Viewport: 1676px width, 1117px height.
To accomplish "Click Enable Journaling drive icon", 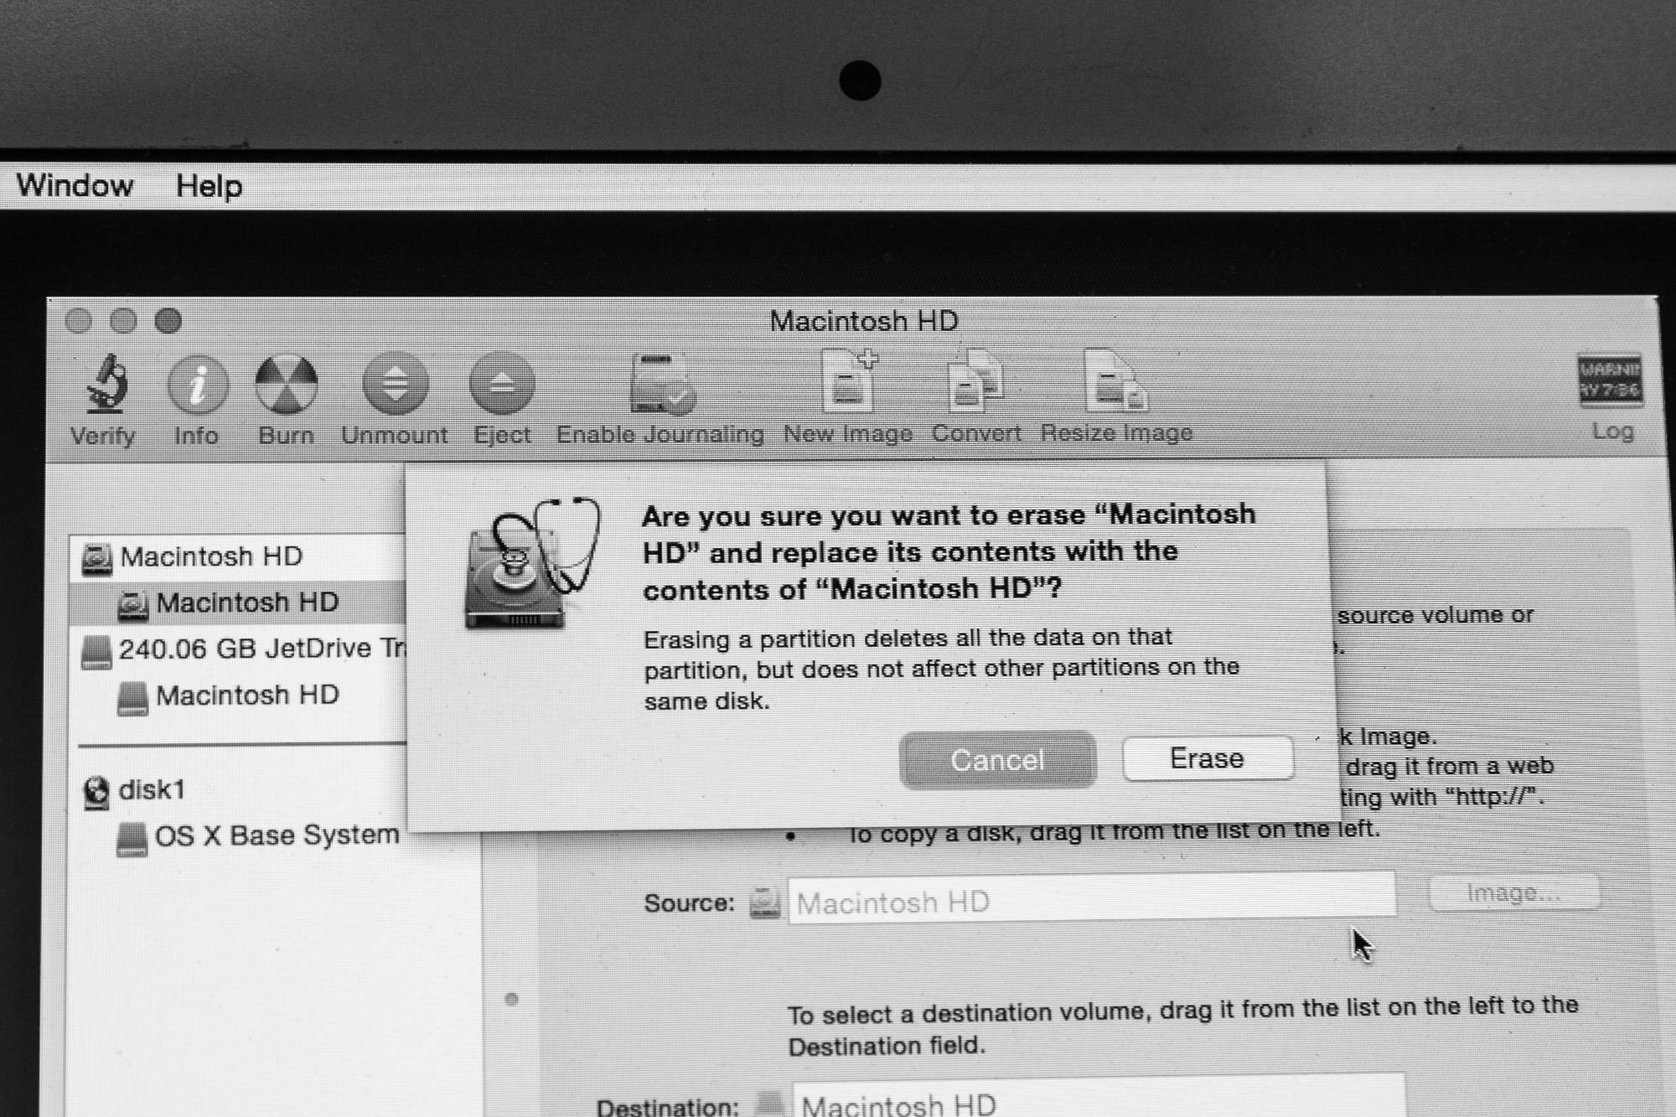I will pos(662,384).
